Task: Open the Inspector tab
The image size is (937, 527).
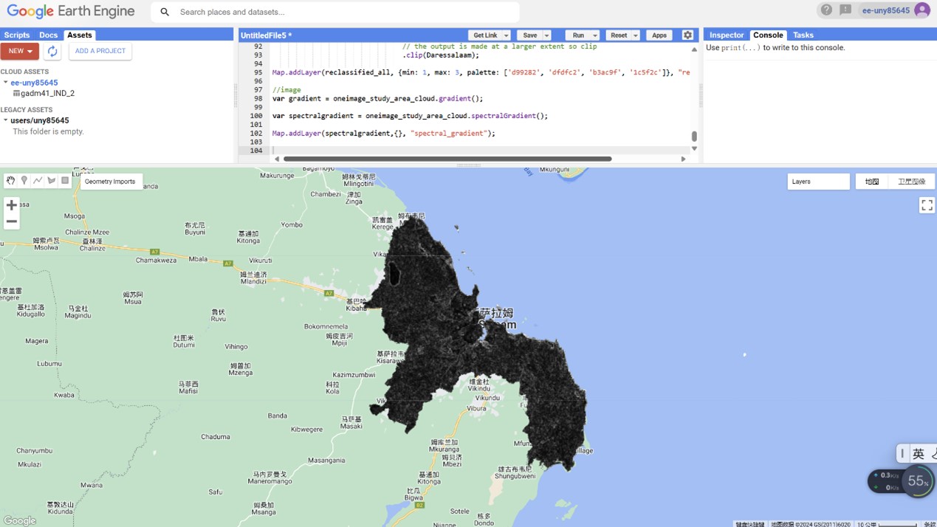Action: pyautogui.click(x=727, y=35)
